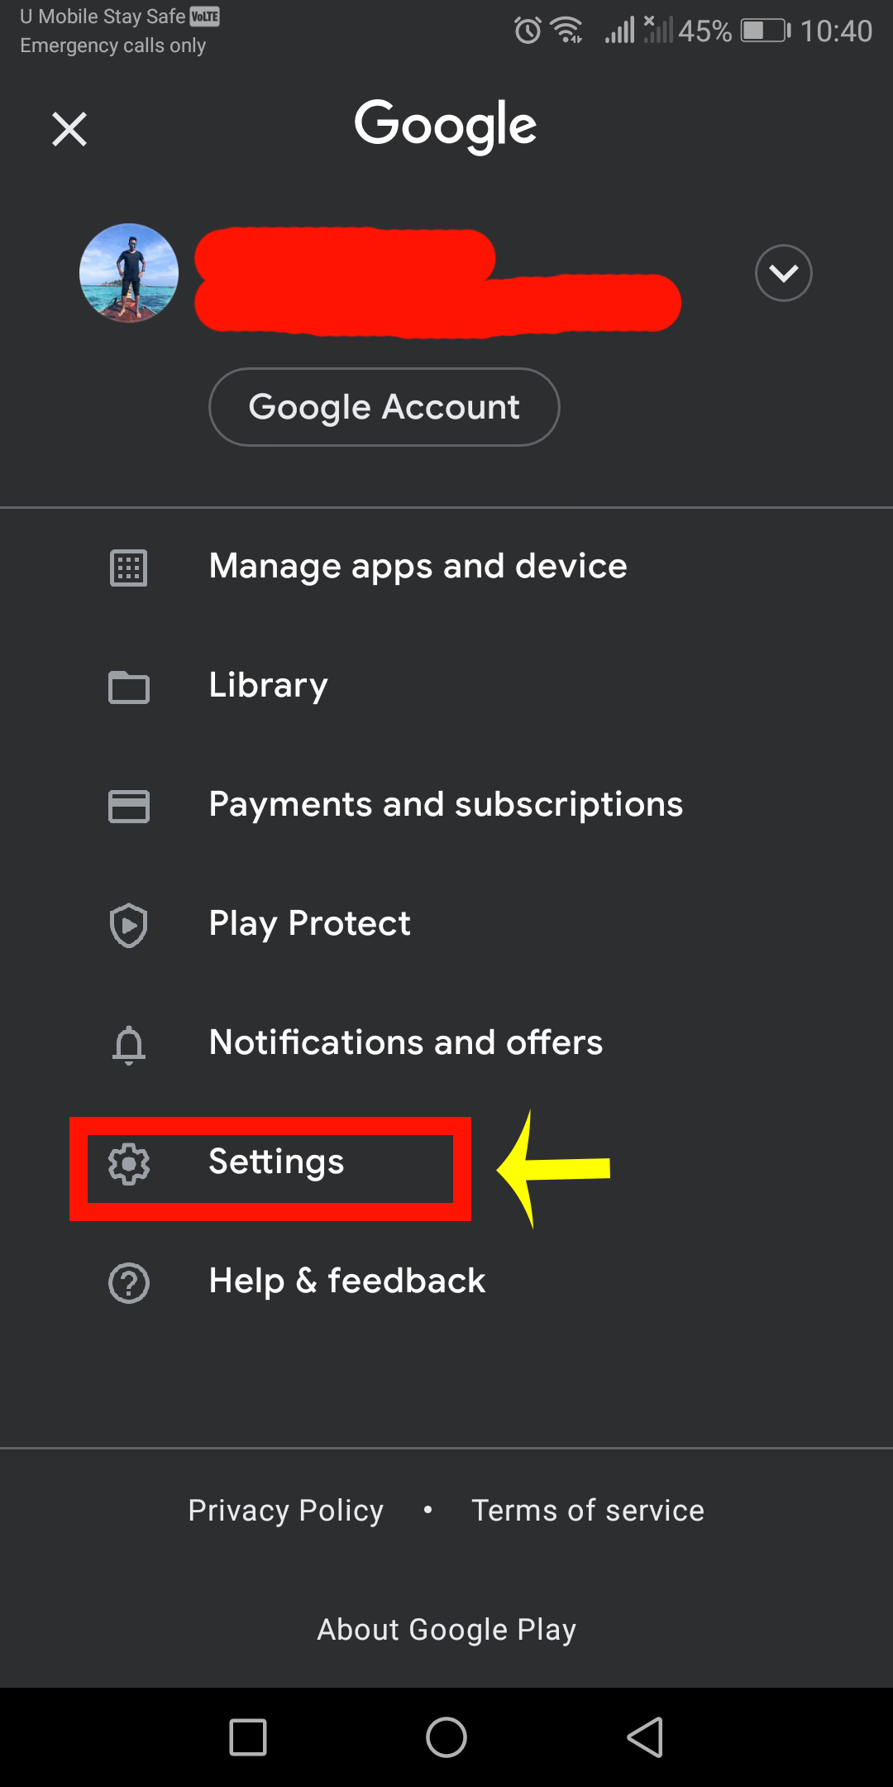Screen dimensions: 893x1787
Task: Close the Google menu with the X
Action: pos(69,128)
